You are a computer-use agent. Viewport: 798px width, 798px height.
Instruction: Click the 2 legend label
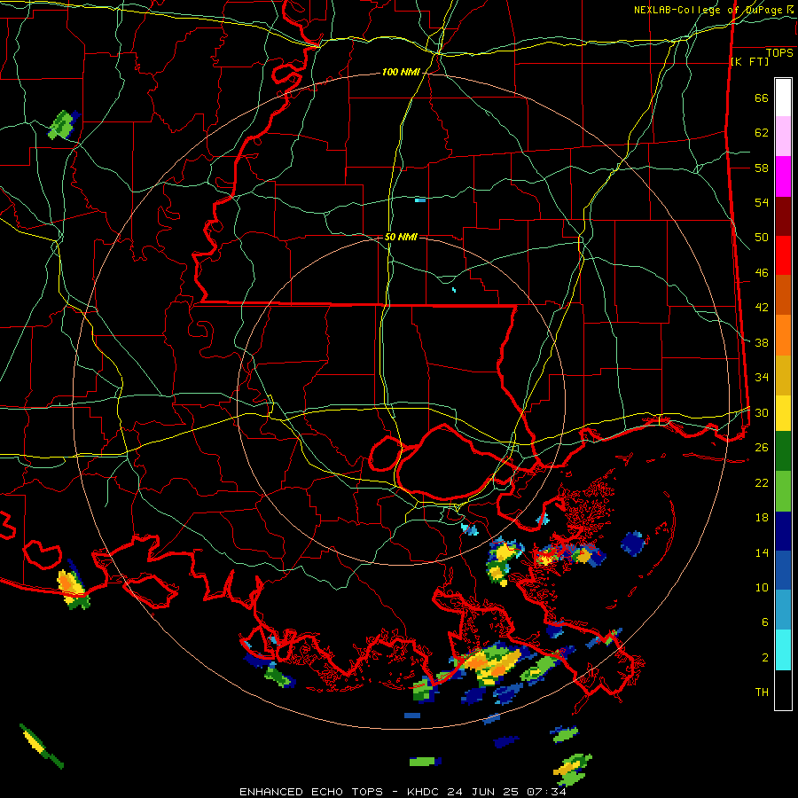[x=764, y=658]
